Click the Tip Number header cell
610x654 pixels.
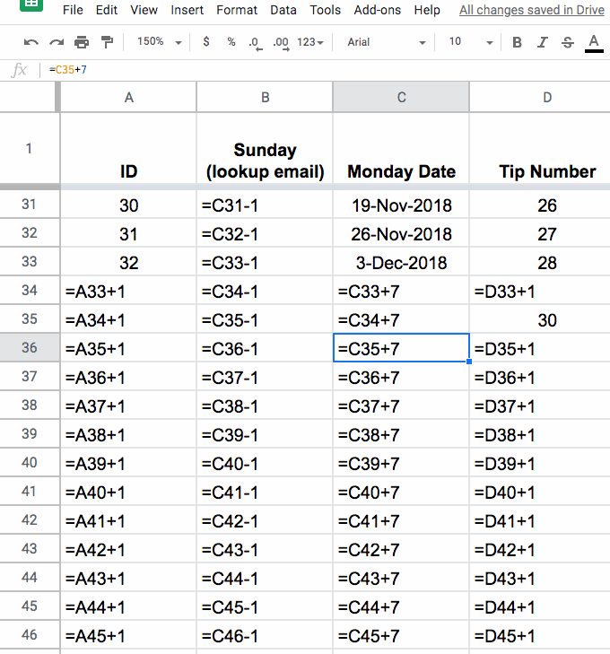[x=540, y=148]
